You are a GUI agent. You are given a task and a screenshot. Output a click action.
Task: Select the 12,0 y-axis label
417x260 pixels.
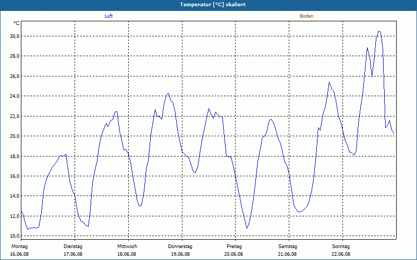tap(15, 216)
